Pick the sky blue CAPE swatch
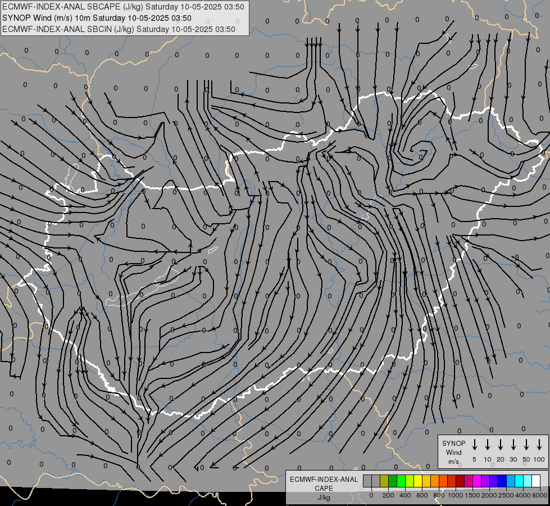This screenshot has height=506, width=550. [510, 481]
